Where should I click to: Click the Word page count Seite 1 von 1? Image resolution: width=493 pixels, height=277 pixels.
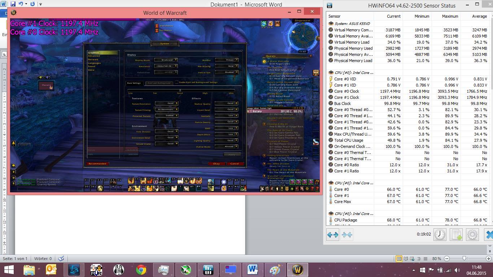(15, 259)
